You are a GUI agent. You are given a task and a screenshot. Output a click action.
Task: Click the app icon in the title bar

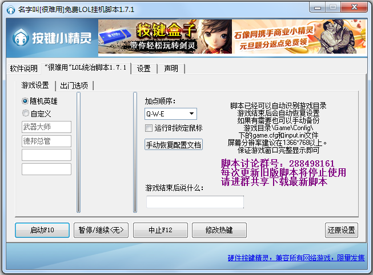pos(11,10)
